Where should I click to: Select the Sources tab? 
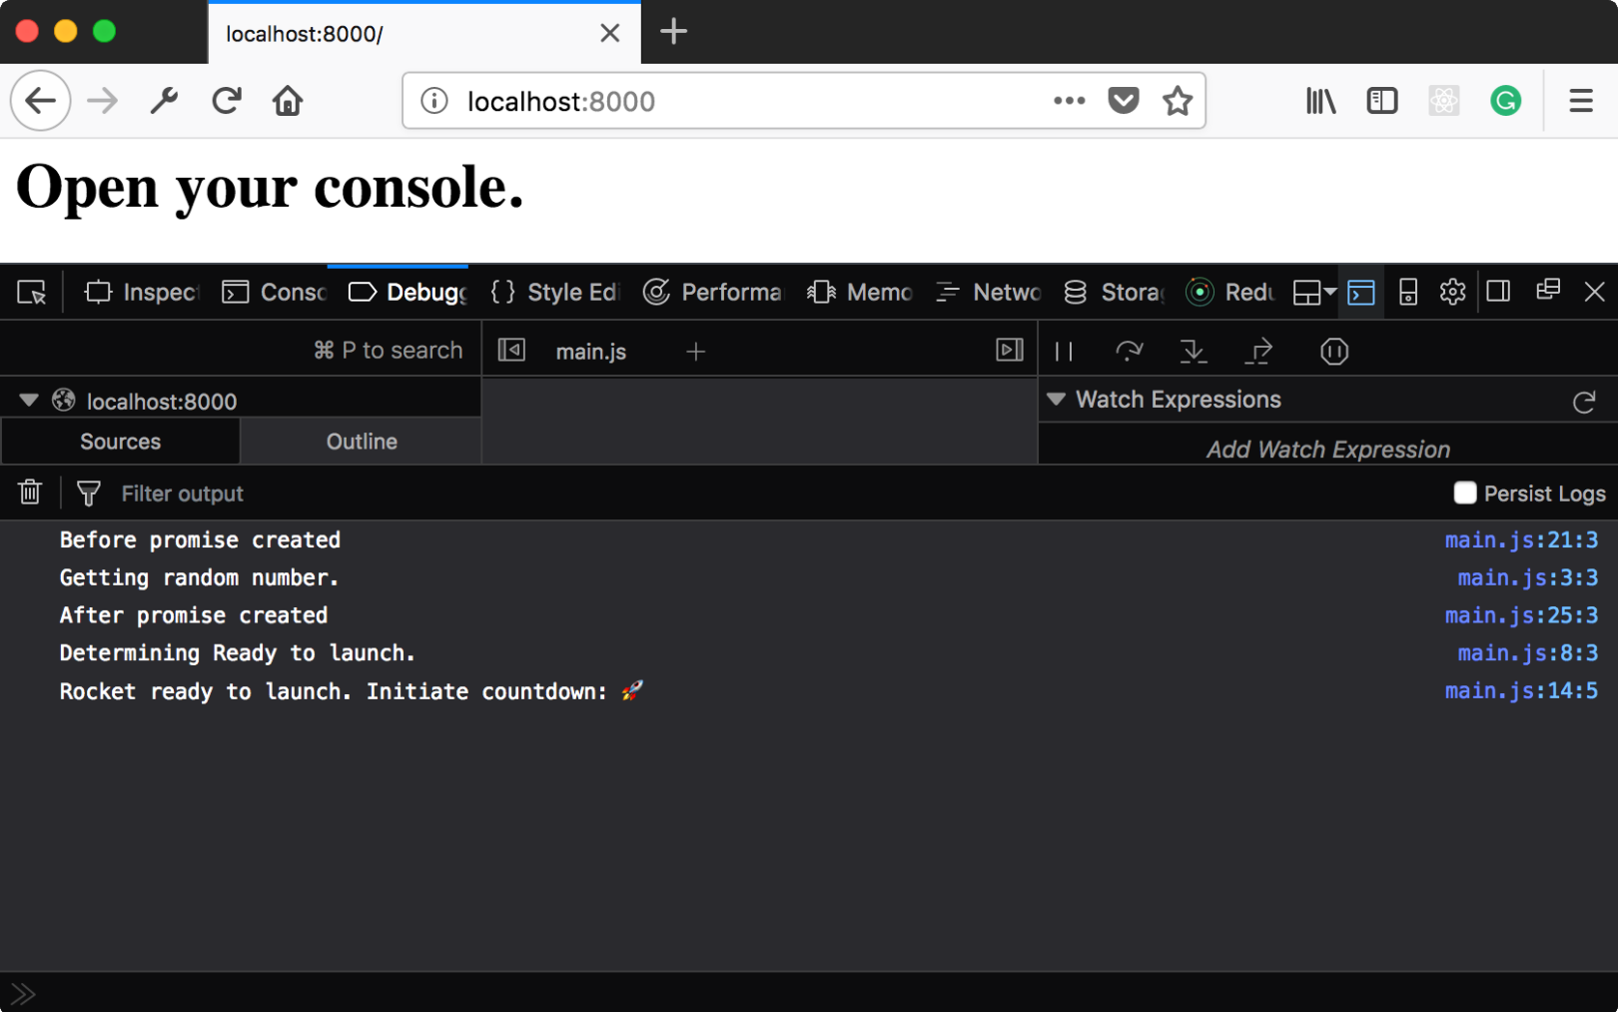[120, 442]
